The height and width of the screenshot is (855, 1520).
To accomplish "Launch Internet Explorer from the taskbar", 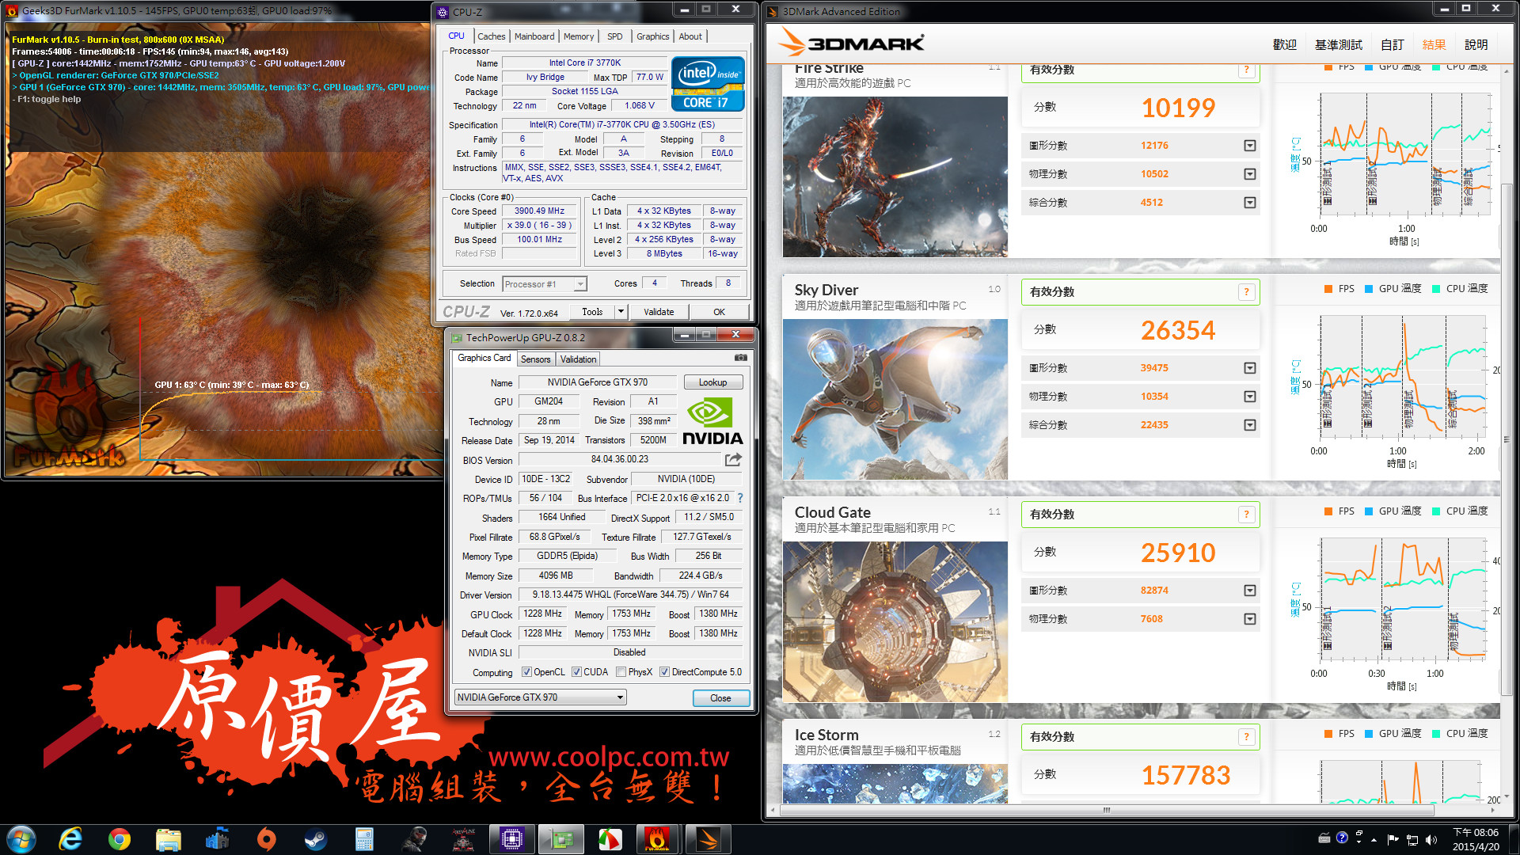I will [x=70, y=839].
